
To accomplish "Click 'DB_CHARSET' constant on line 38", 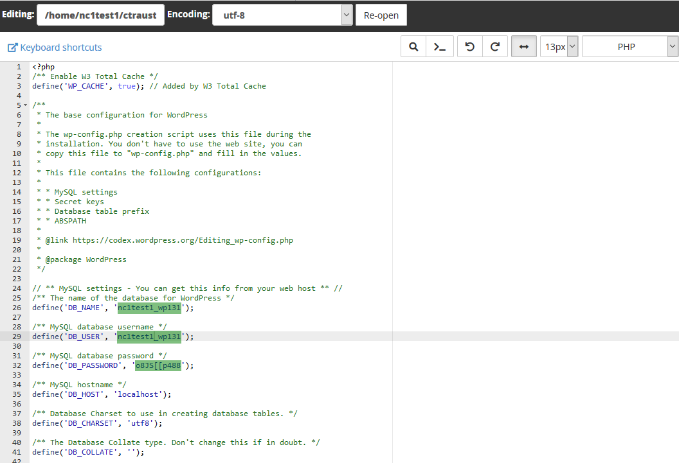I will point(91,423).
